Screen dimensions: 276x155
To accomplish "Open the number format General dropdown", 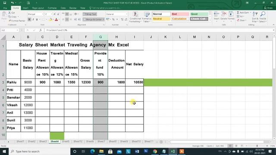I will tap(126, 14).
